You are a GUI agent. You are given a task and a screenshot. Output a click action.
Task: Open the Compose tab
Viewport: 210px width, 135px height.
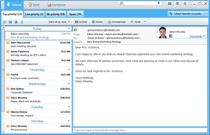pyautogui.click(x=57, y=5)
